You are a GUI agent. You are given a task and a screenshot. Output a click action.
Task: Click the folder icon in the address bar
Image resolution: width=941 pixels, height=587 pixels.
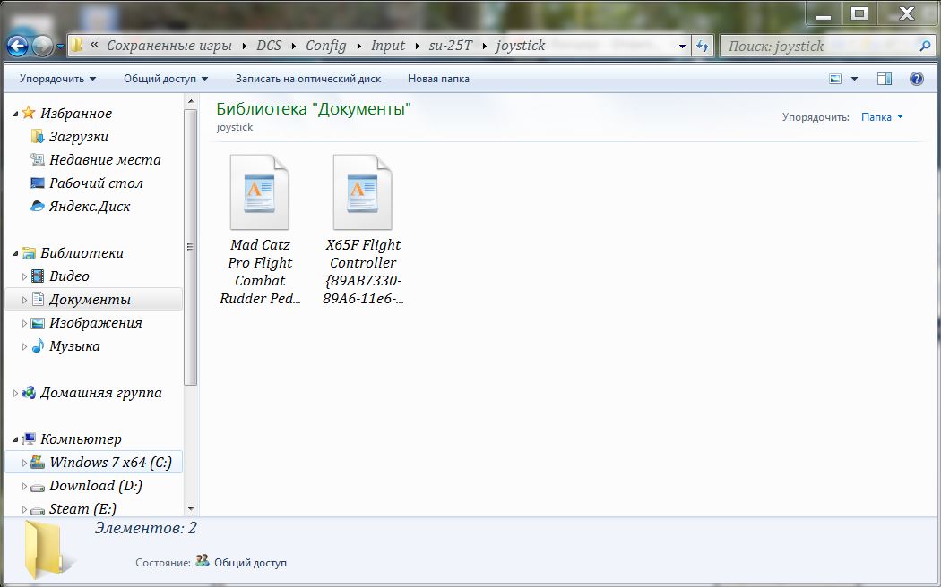tap(77, 46)
